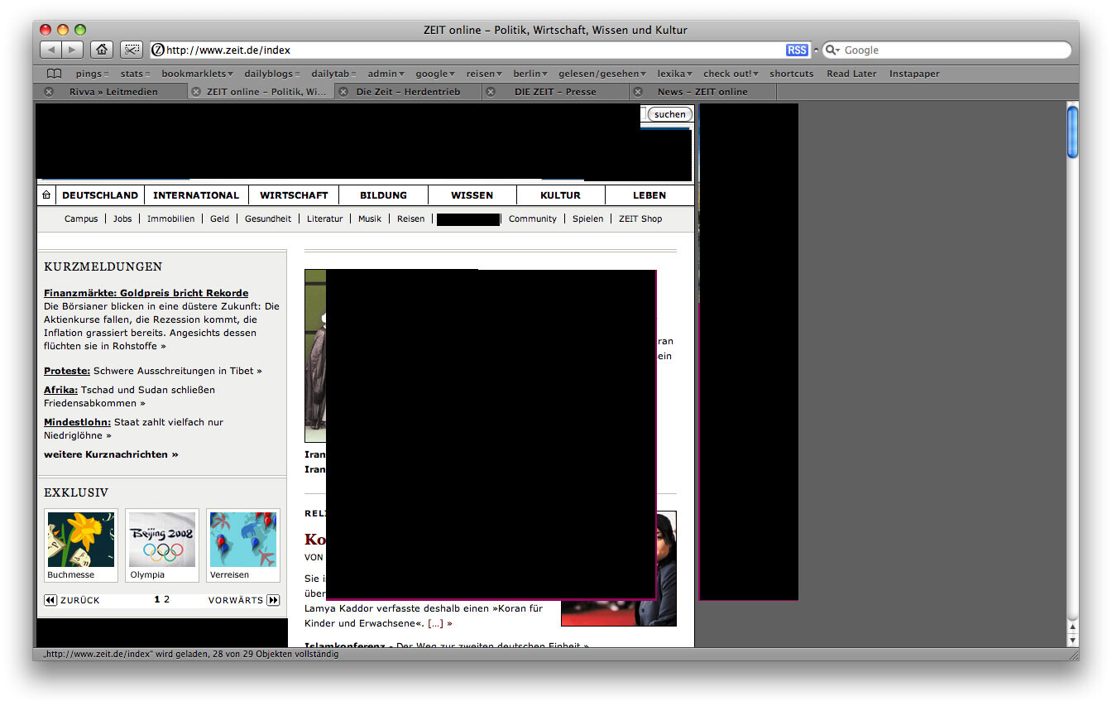Expand the google bookmarks menu
The image size is (1112, 706).
coord(435,74)
